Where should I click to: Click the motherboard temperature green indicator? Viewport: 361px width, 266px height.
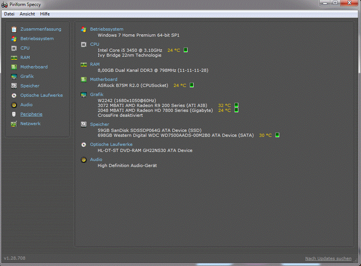click(192, 85)
